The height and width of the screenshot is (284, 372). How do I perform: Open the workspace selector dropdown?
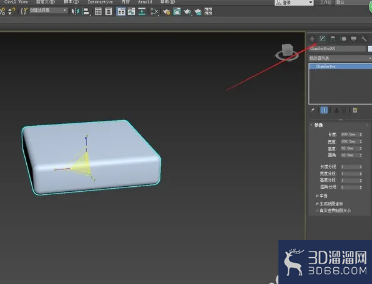[x=353, y=2]
